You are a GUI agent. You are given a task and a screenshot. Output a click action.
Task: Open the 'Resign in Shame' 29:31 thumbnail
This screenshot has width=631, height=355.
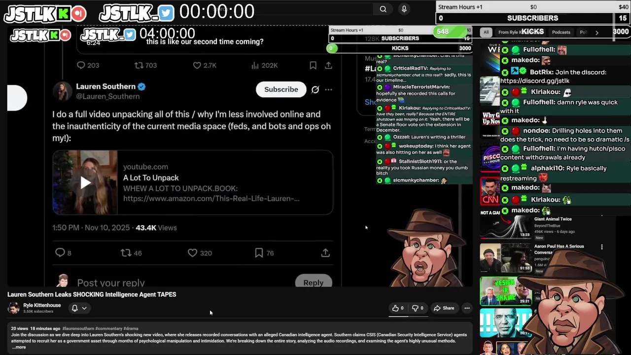coord(505,291)
